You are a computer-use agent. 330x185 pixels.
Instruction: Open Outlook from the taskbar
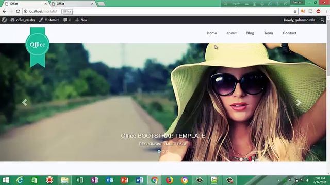point(110,180)
